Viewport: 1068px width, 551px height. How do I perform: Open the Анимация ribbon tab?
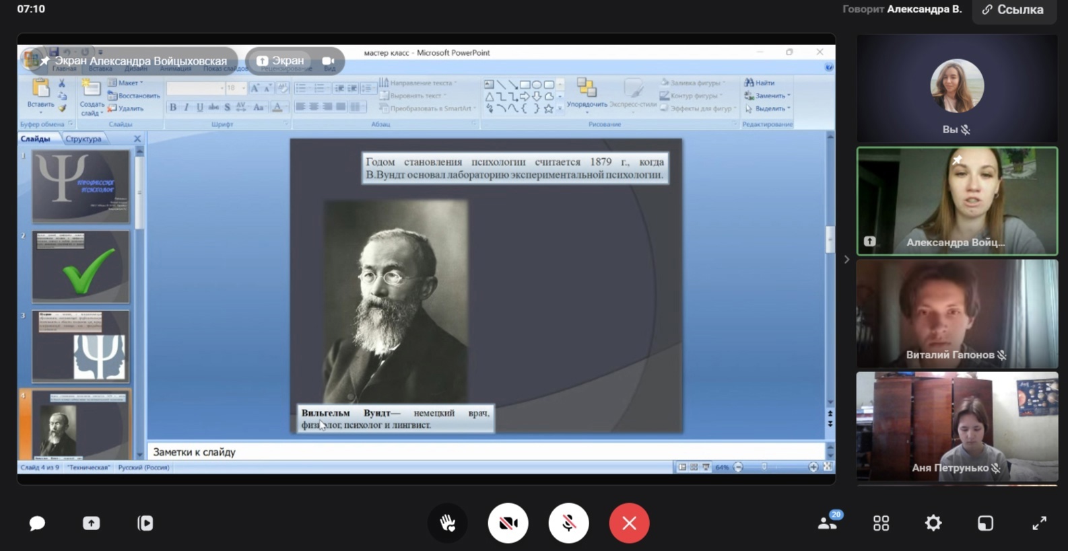175,68
